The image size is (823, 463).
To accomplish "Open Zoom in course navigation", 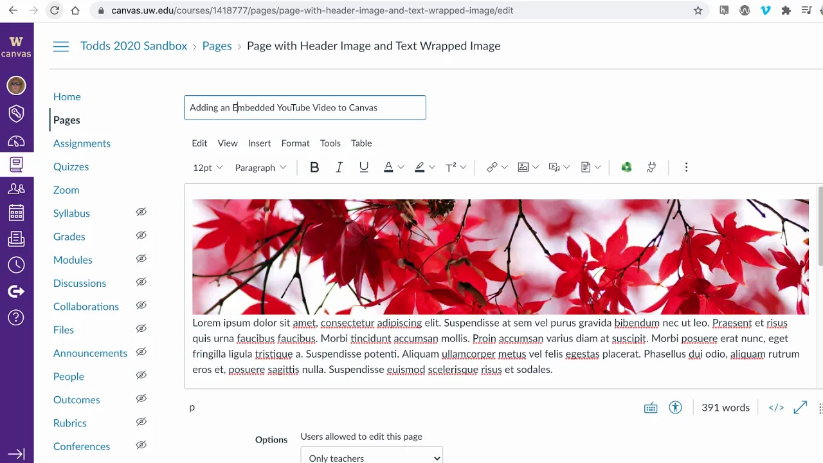I will [x=66, y=190].
